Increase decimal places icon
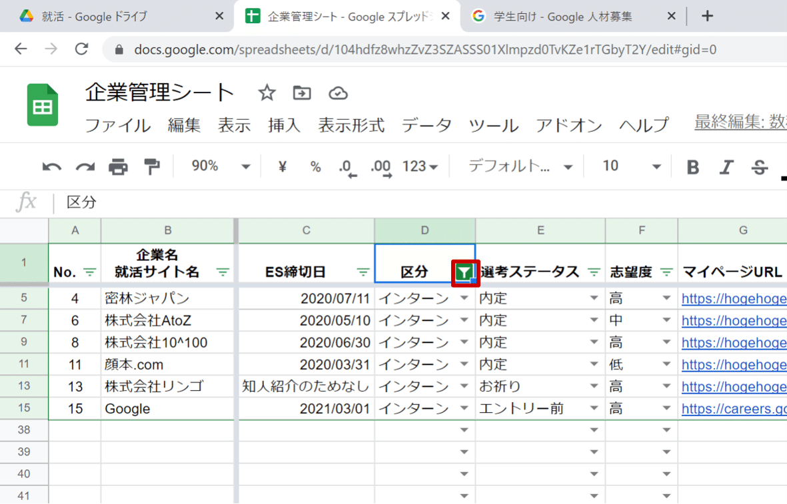Image resolution: width=787 pixels, height=504 pixels. tap(381, 168)
